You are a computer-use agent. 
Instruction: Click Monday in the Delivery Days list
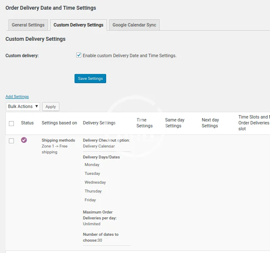pos(92,165)
